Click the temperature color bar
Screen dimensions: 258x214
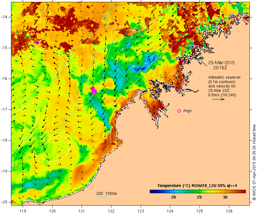coord(198,191)
